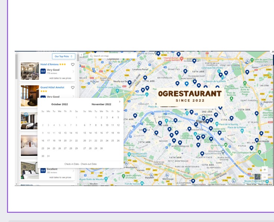Image resolution: width=274 pixels, height=222 pixels.
Task: Open the Grand Hôtel Amelot title link
Action: pos(52,87)
